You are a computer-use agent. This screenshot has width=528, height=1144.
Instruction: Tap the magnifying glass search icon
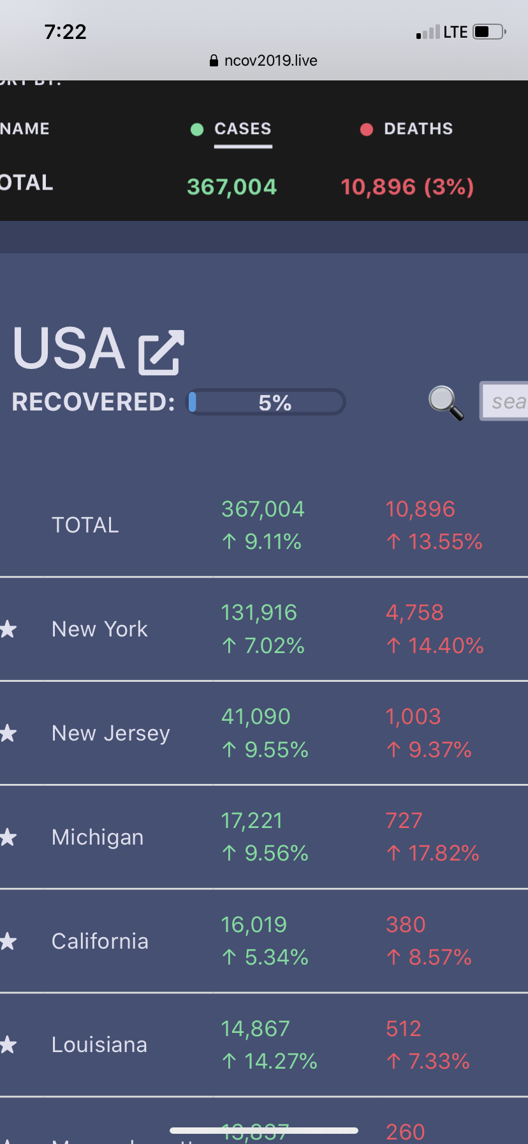[446, 403]
